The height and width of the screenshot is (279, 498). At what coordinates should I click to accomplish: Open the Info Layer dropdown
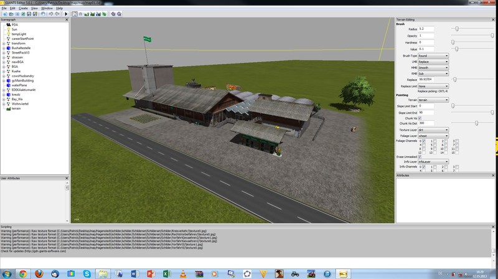[433, 162]
